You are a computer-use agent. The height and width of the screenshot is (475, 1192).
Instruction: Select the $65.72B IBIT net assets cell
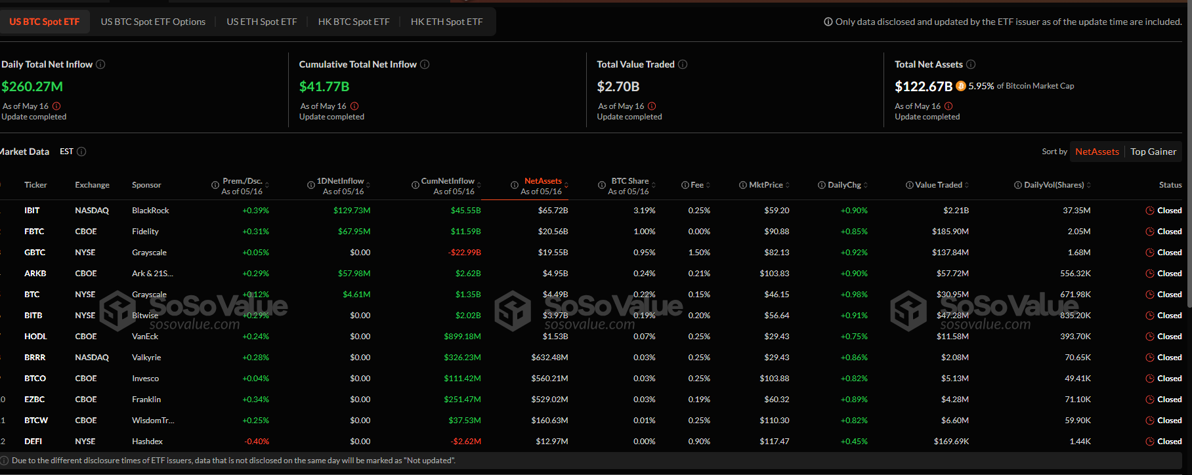tap(553, 211)
